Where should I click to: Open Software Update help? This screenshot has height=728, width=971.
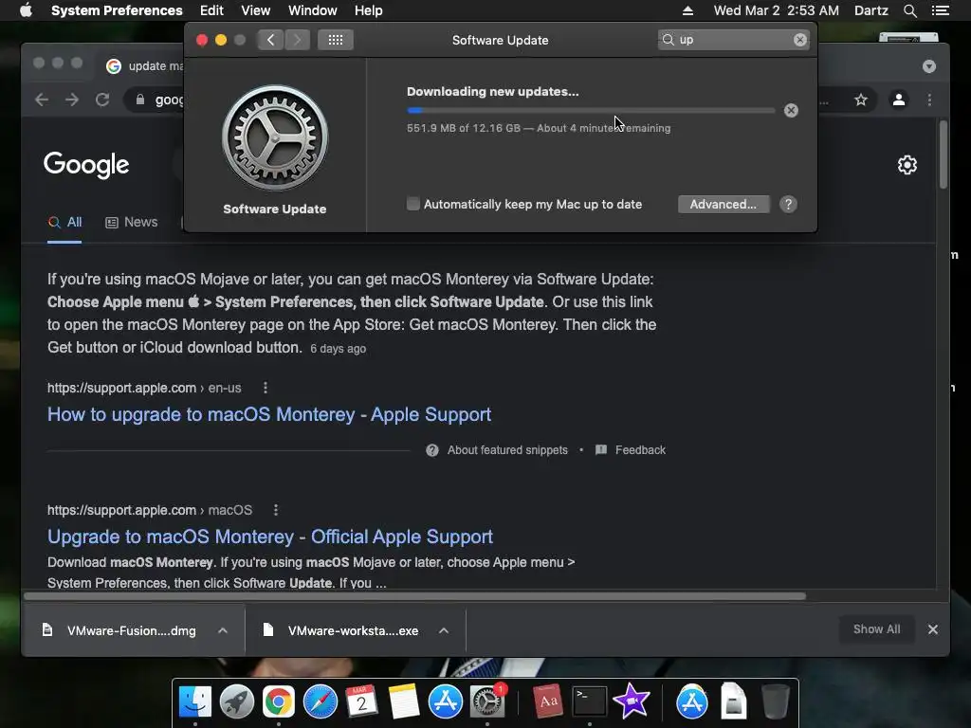point(788,205)
